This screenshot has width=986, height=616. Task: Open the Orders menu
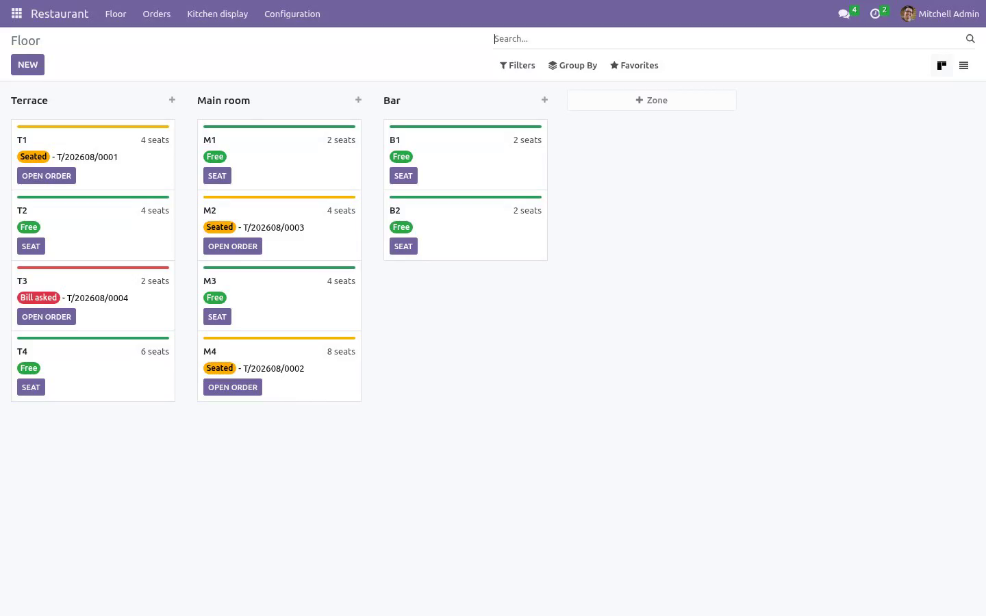pyautogui.click(x=157, y=14)
